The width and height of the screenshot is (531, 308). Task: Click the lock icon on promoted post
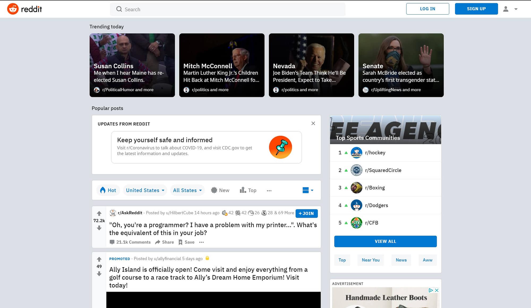point(207,258)
